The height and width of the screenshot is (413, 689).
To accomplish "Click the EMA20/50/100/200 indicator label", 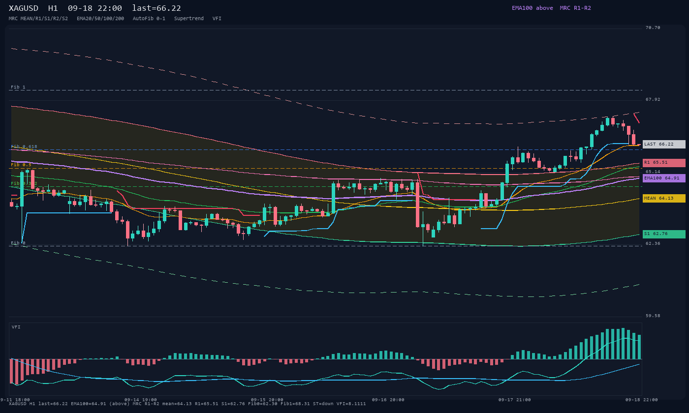I will (x=100, y=19).
